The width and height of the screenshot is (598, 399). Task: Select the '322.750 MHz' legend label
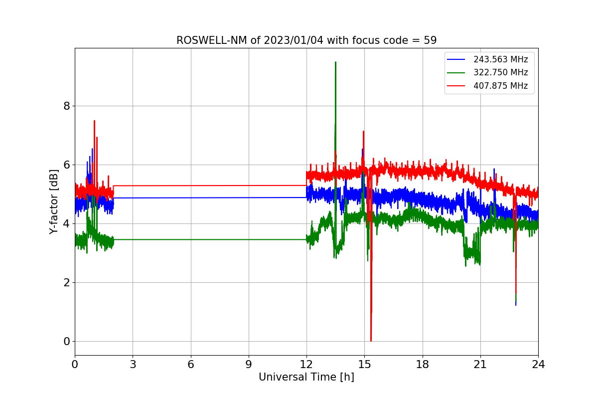(500, 72)
